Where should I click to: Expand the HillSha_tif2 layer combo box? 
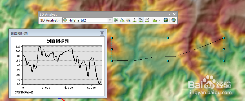[x=110, y=20]
